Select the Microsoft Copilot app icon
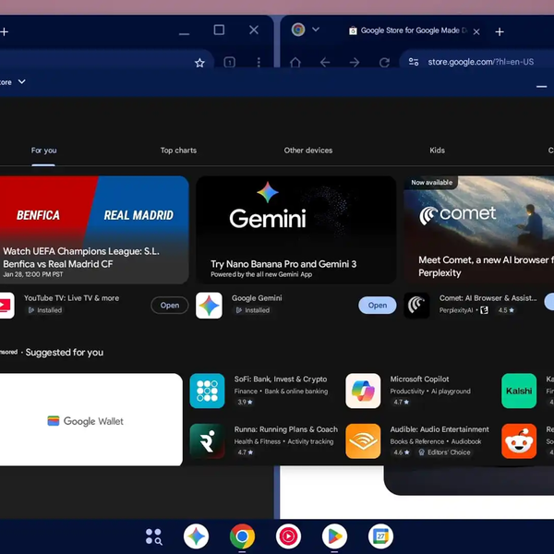 click(x=363, y=391)
